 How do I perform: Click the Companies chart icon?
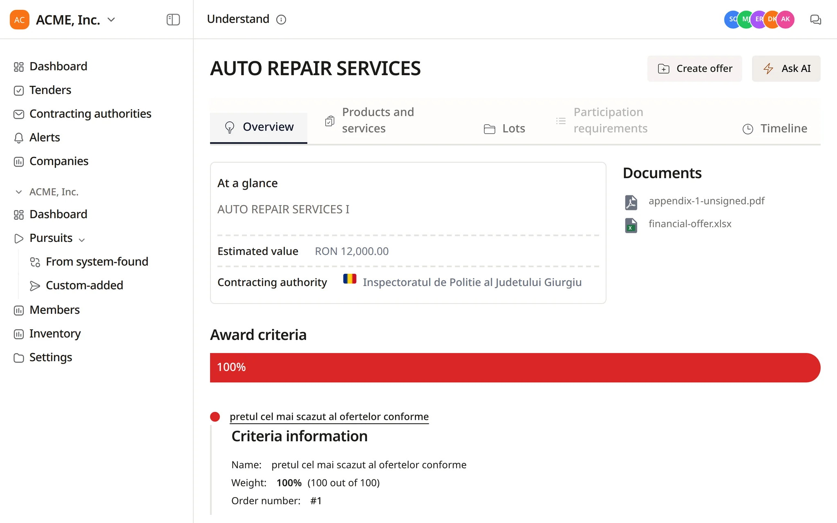19,161
